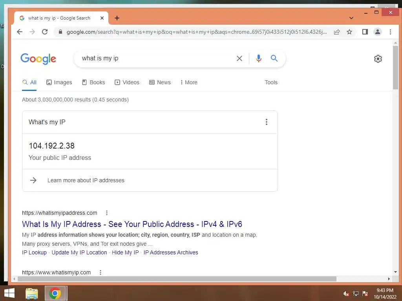Click the vertical scrollbar thumb
The image size is (402, 301).
click(395, 67)
